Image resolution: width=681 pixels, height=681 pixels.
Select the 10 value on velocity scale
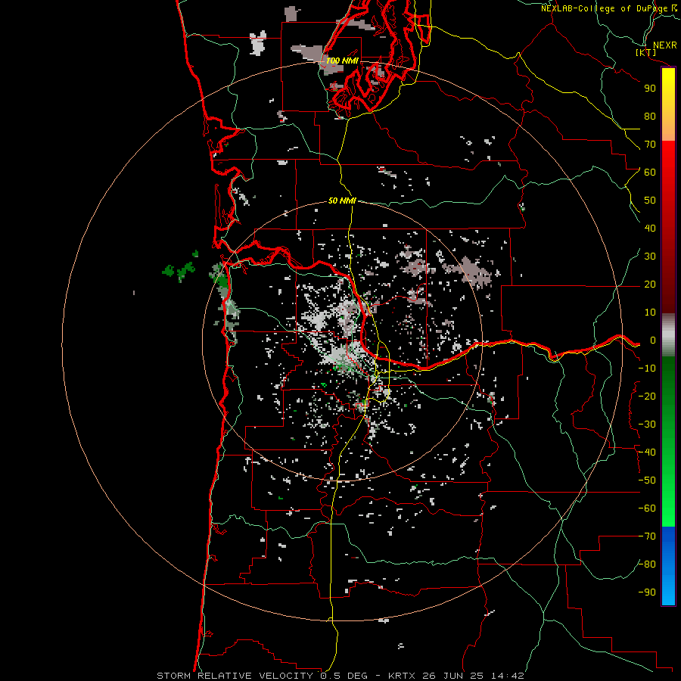tap(650, 313)
